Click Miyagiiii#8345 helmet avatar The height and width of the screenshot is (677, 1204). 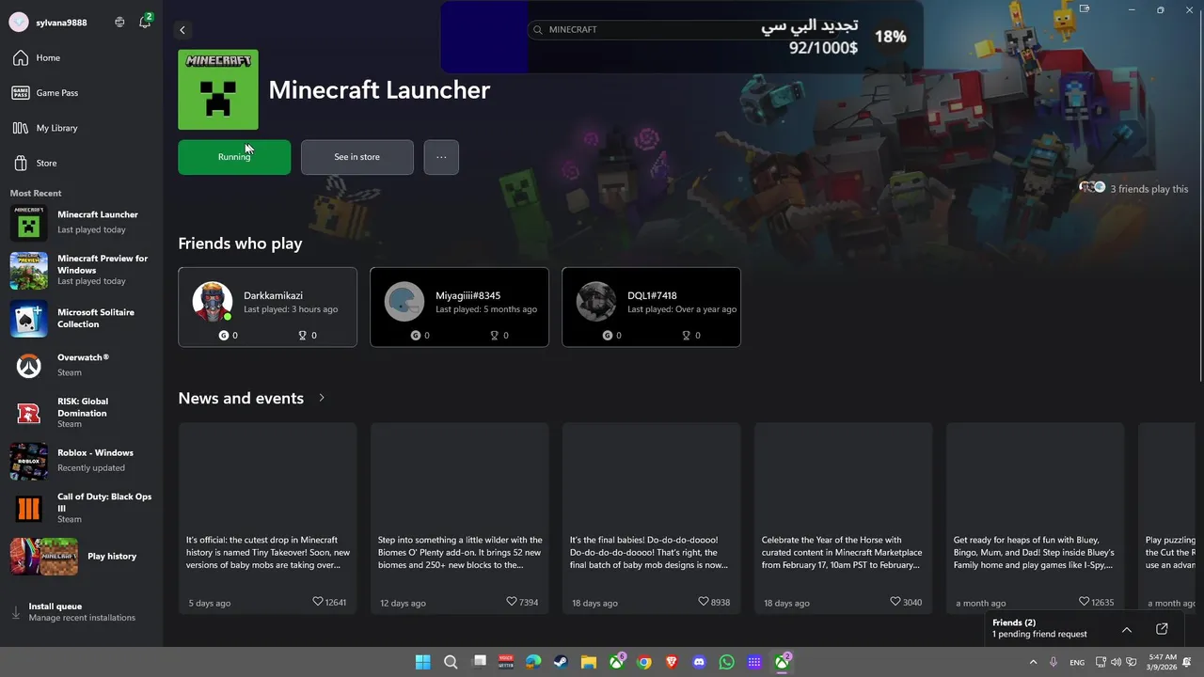point(404,302)
